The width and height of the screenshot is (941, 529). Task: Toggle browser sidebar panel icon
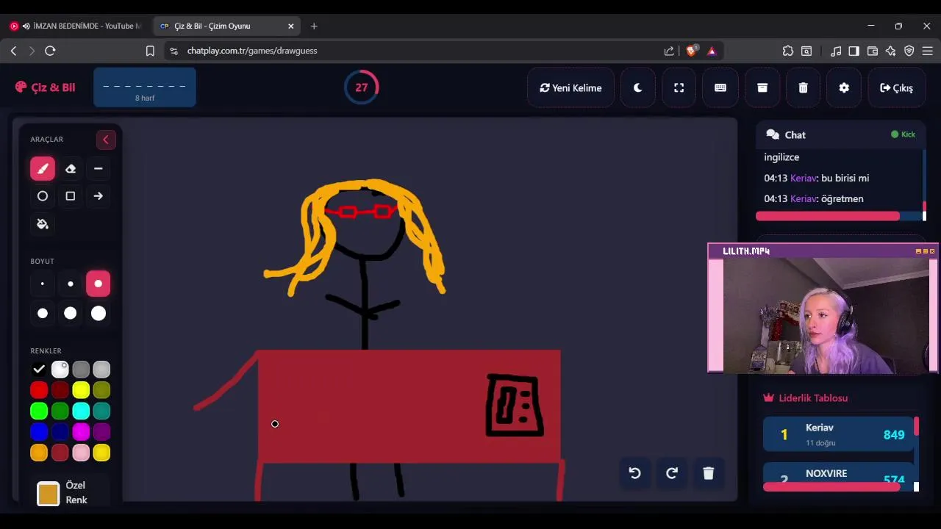[854, 51]
